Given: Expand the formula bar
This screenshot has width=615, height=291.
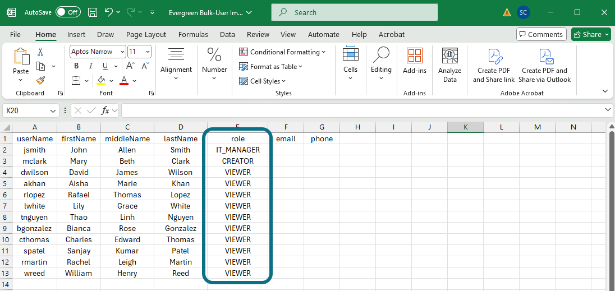Looking at the screenshot, I should point(608,110).
